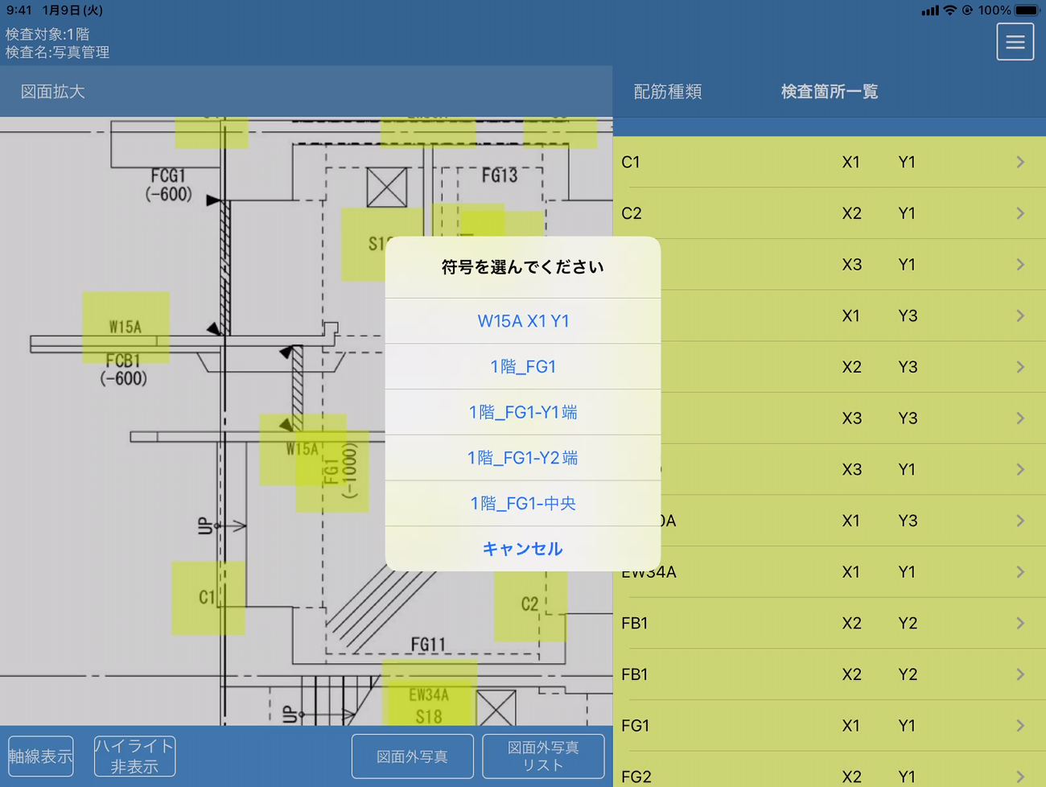The width and height of the screenshot is (1046, 787).
Task: Toggle ハイライト非表示 to hide highlights
Action: pyautogui.click(x=134, y=756)
